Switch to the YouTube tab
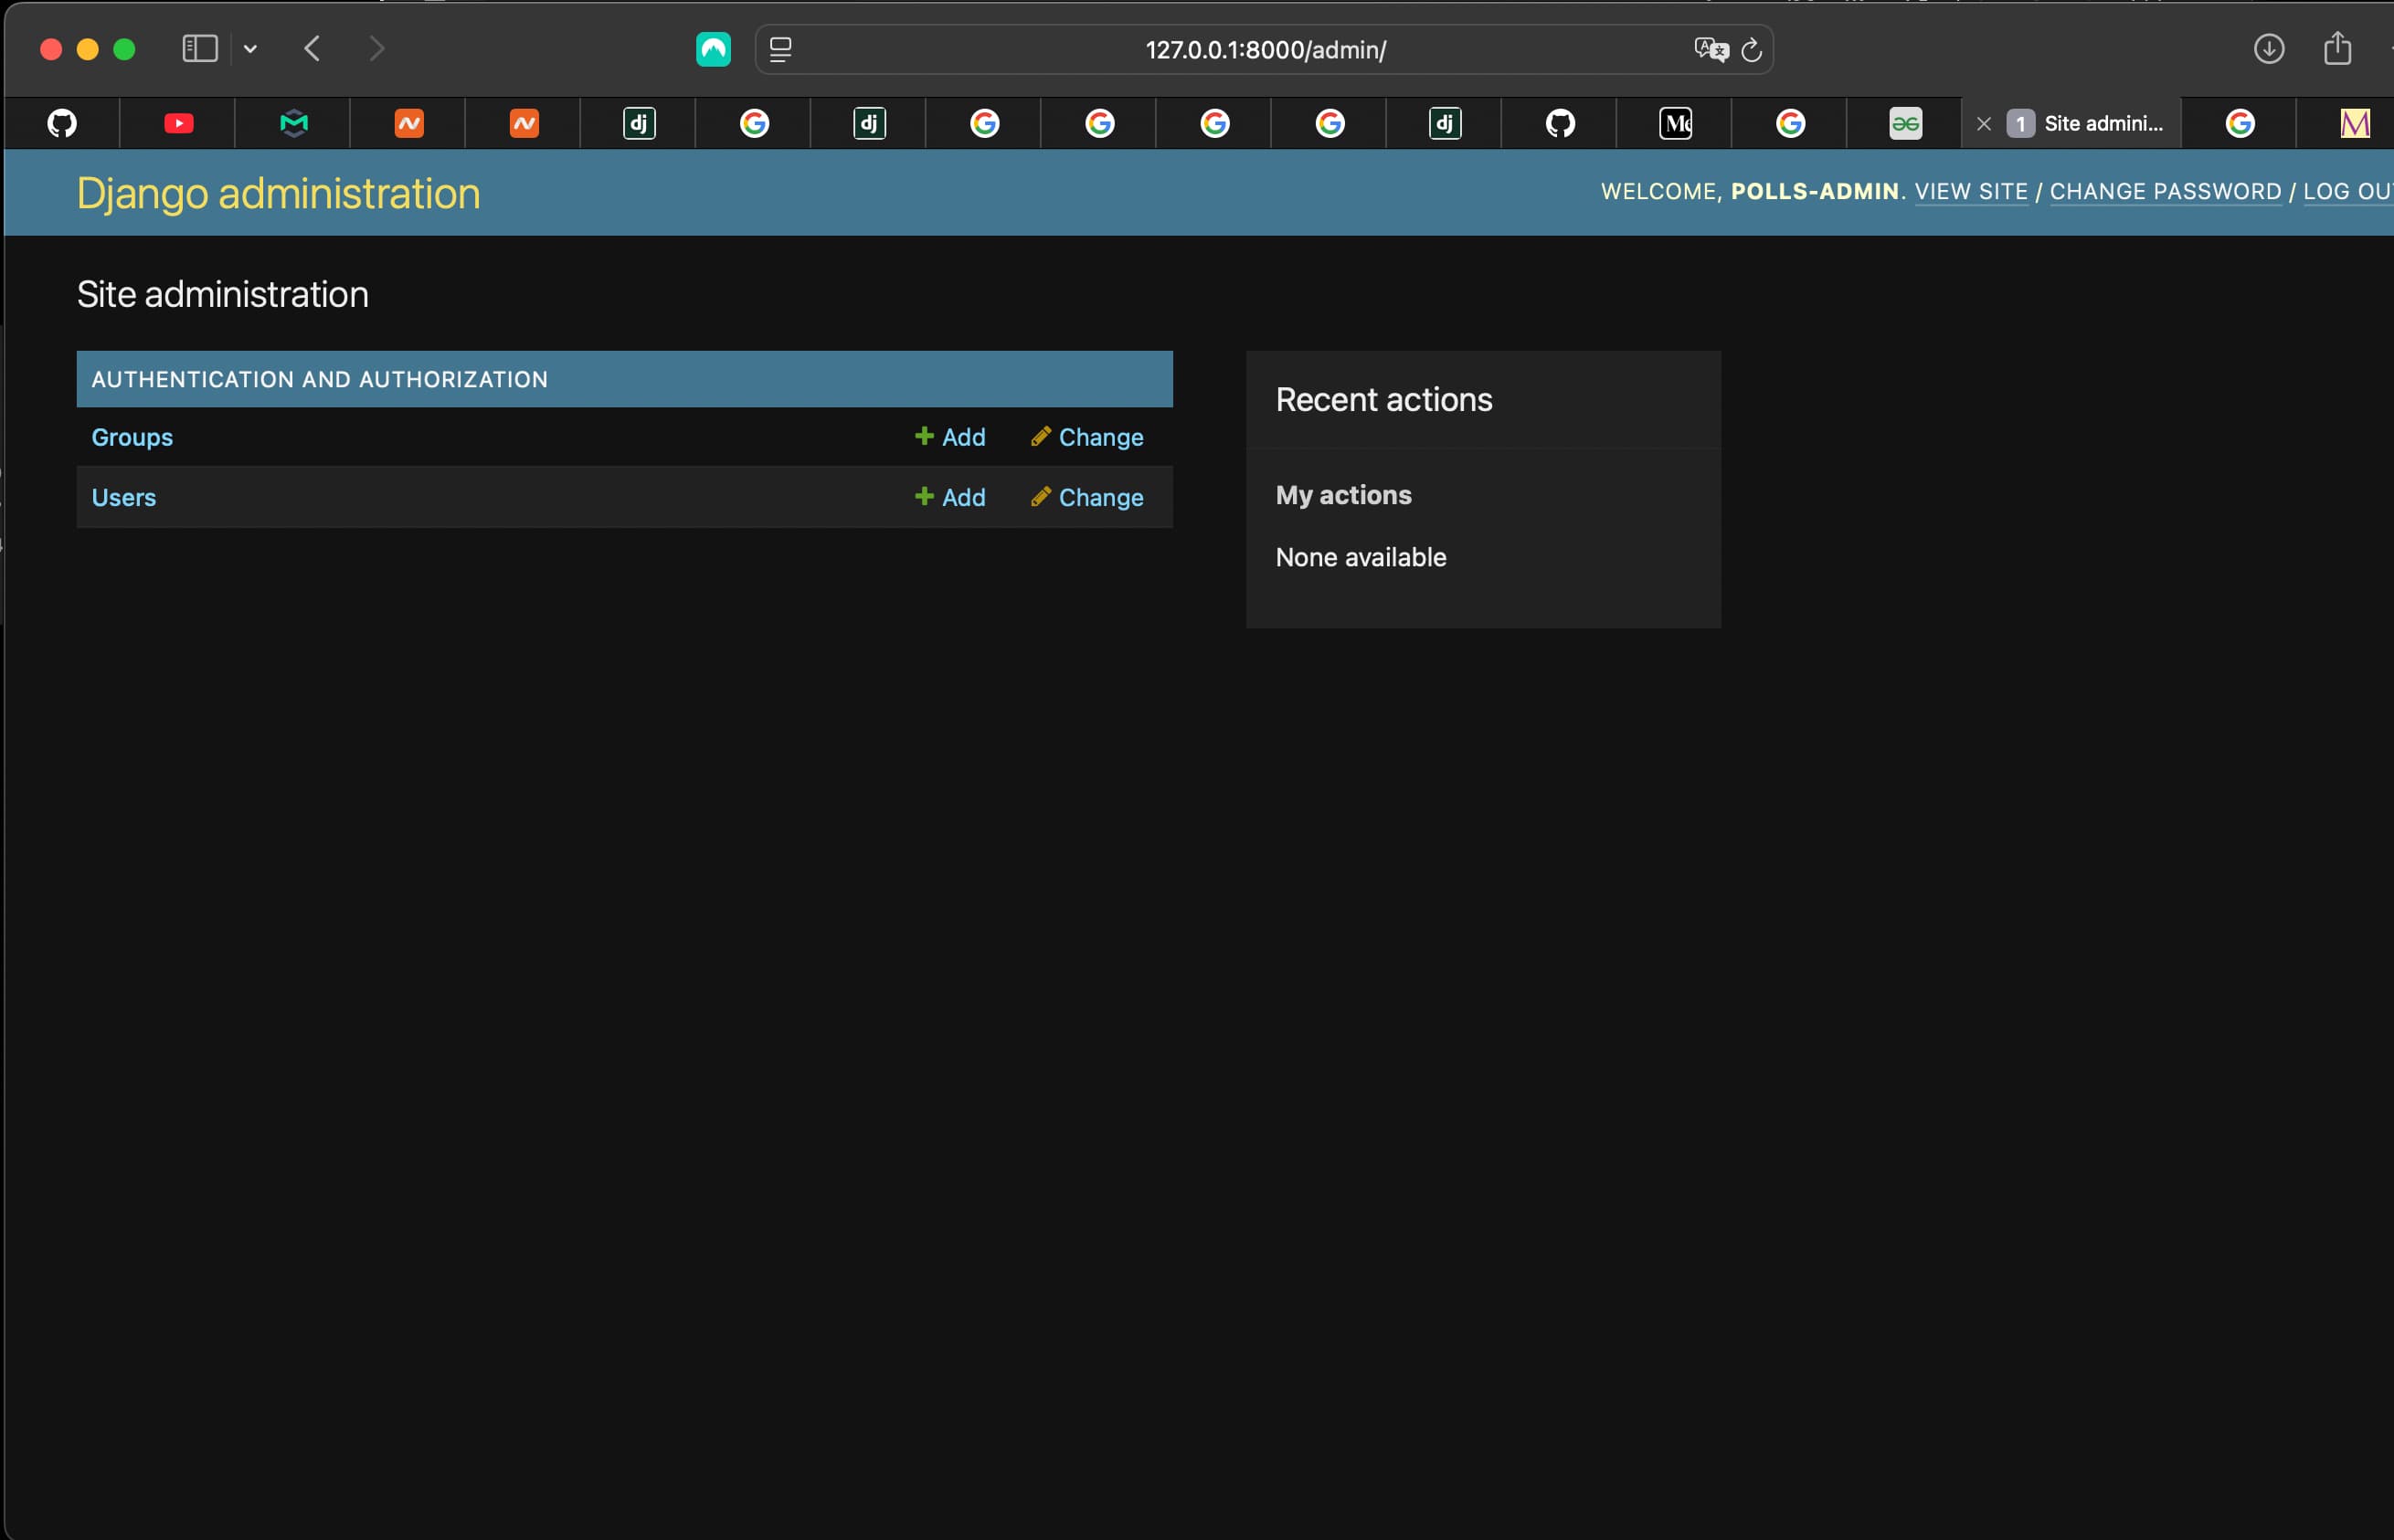The image size is (2394, 1540). [x=178, y=123]
